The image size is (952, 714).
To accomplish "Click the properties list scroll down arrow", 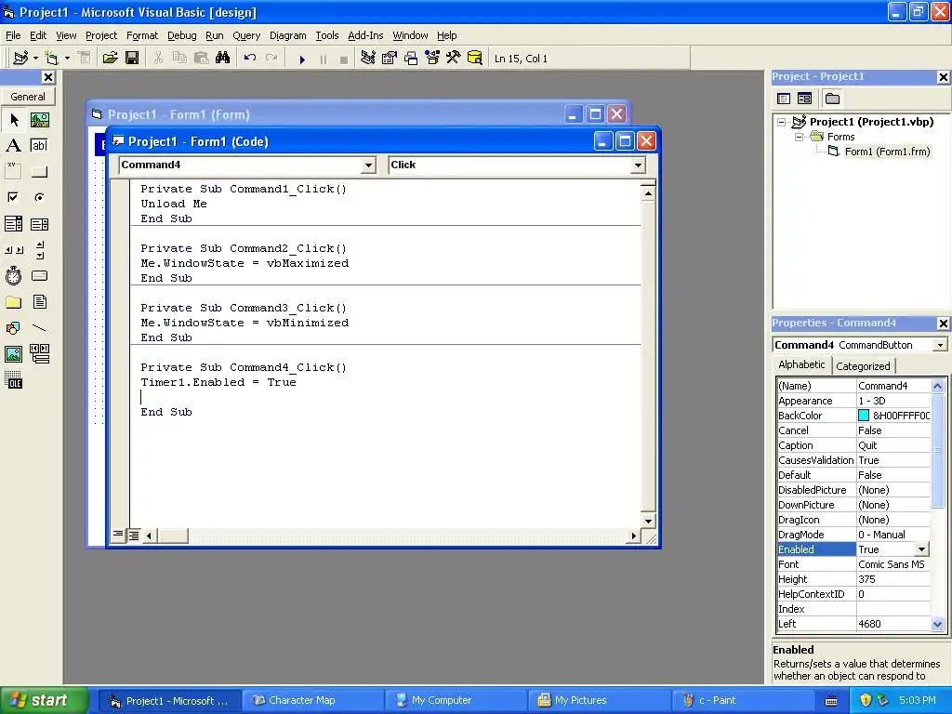I will point(937,624).
